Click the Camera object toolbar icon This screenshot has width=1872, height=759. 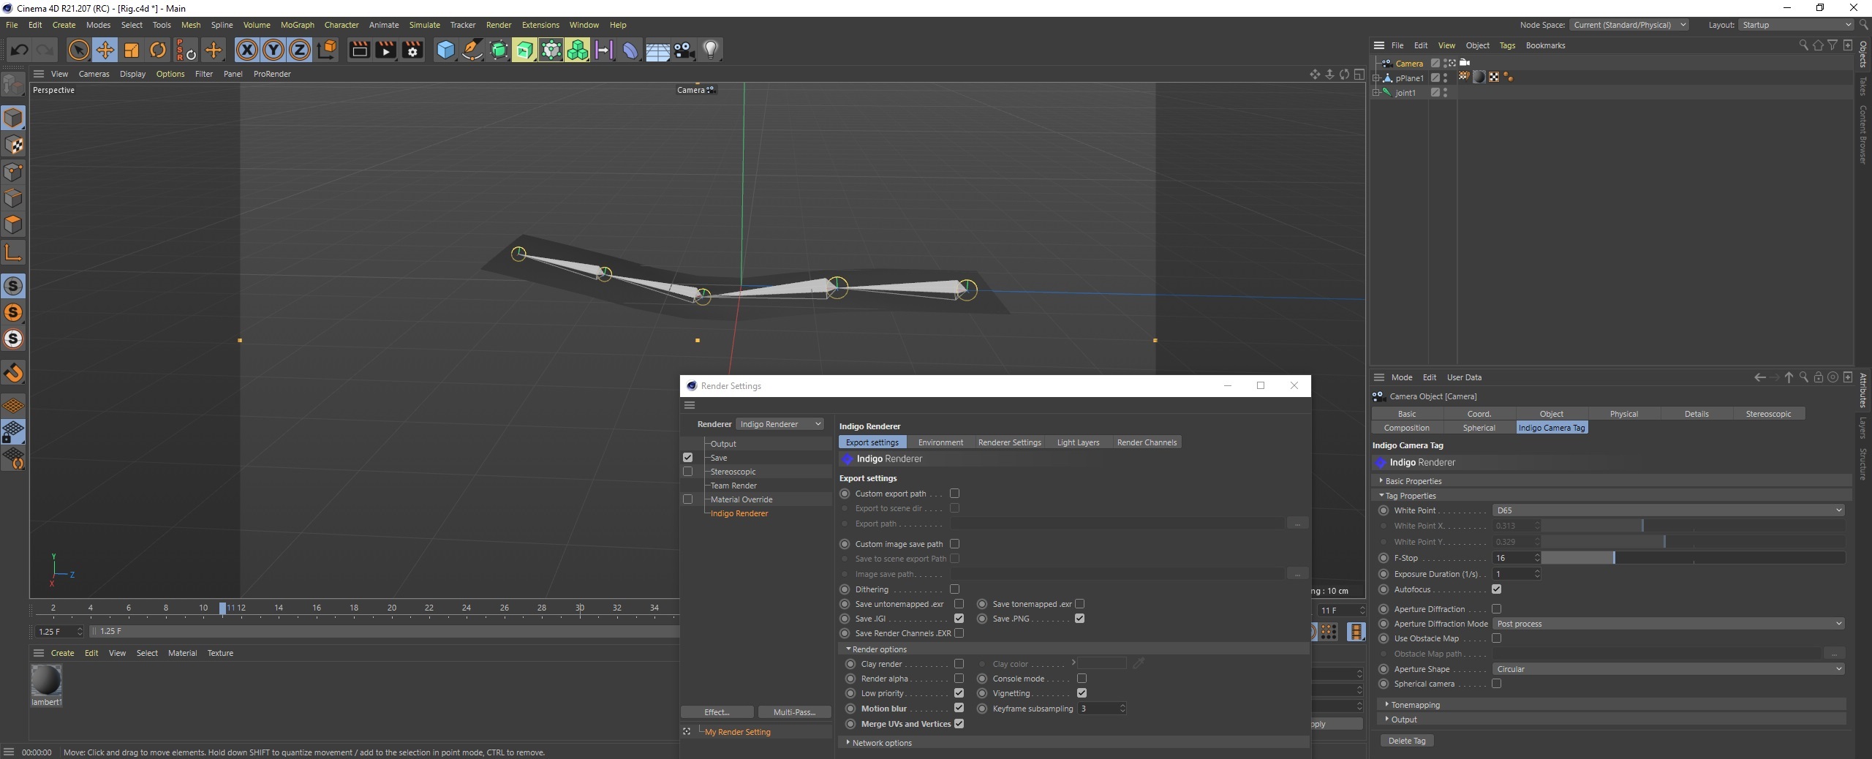(x=684, y=50)
